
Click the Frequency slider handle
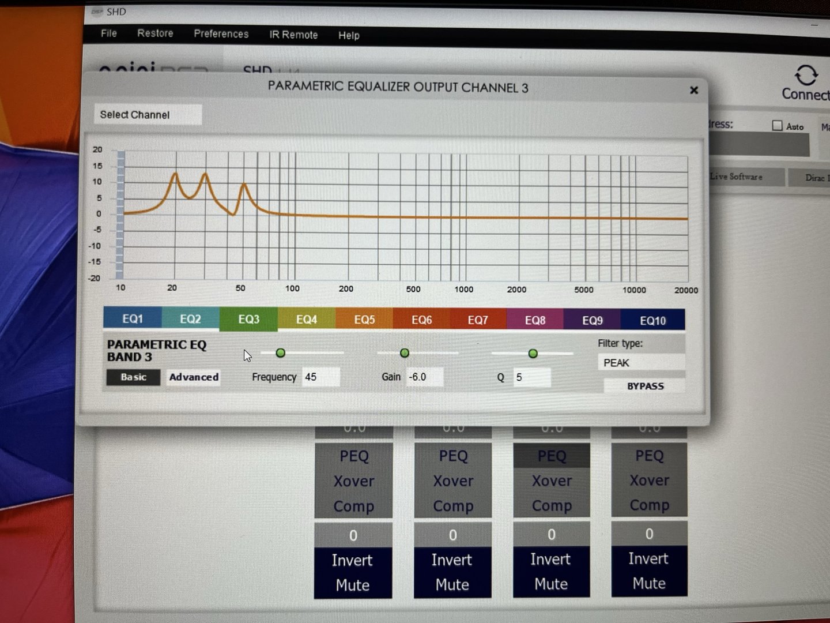click(x=280, y=352)
